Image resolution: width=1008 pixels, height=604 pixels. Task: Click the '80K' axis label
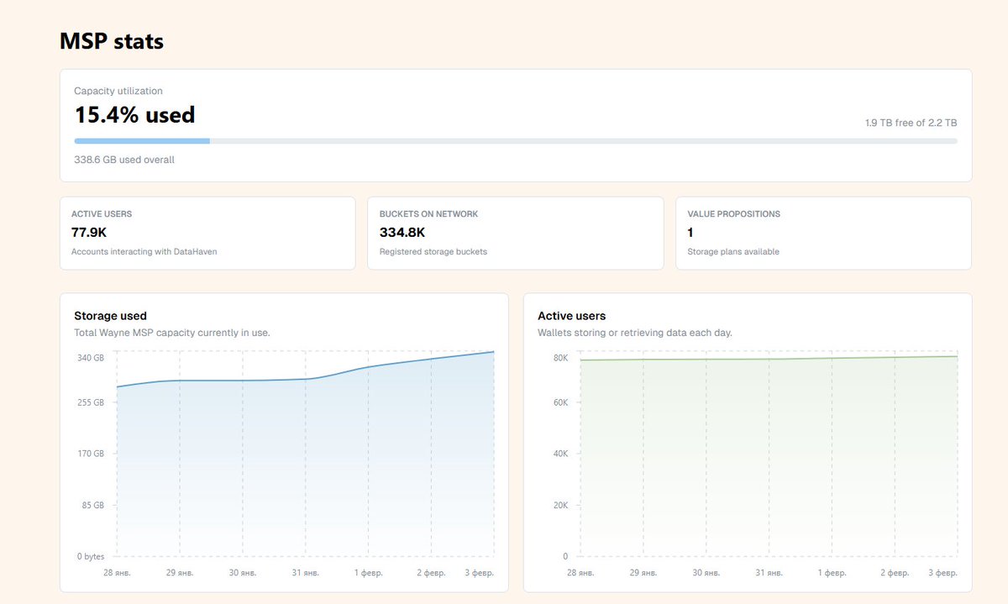point(560,358)
